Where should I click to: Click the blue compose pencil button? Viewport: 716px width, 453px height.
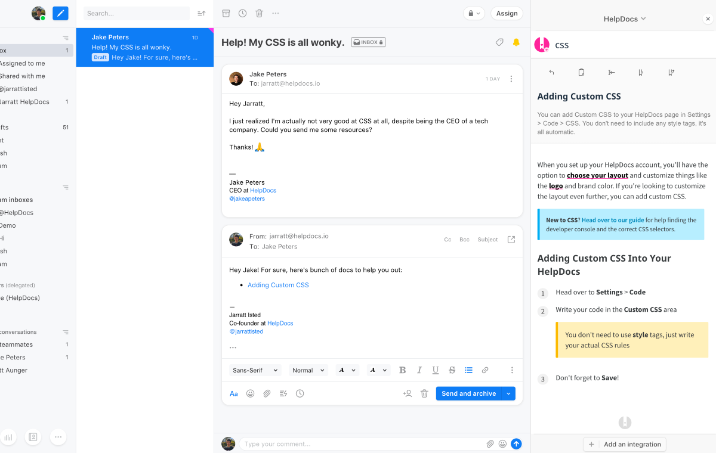coord(60,13)
